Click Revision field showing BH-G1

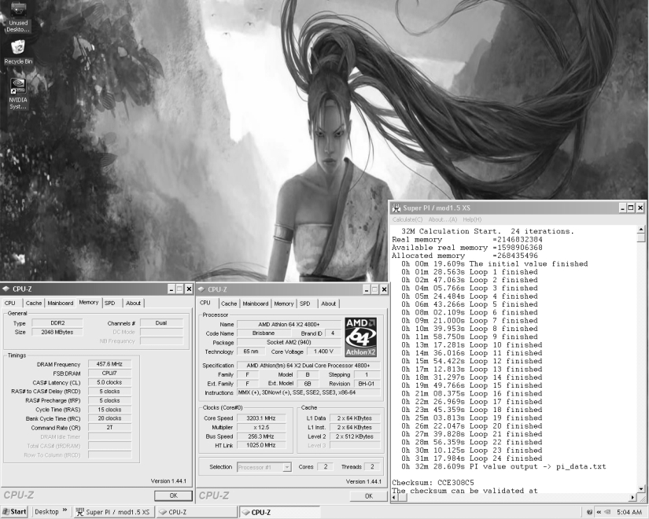(x=367, y=384)
